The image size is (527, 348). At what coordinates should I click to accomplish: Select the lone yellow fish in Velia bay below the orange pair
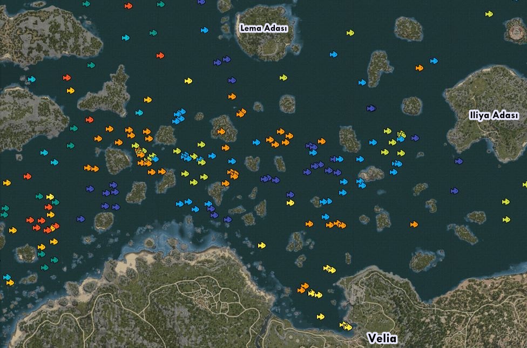pyautogui.click(x=320, y=317)
